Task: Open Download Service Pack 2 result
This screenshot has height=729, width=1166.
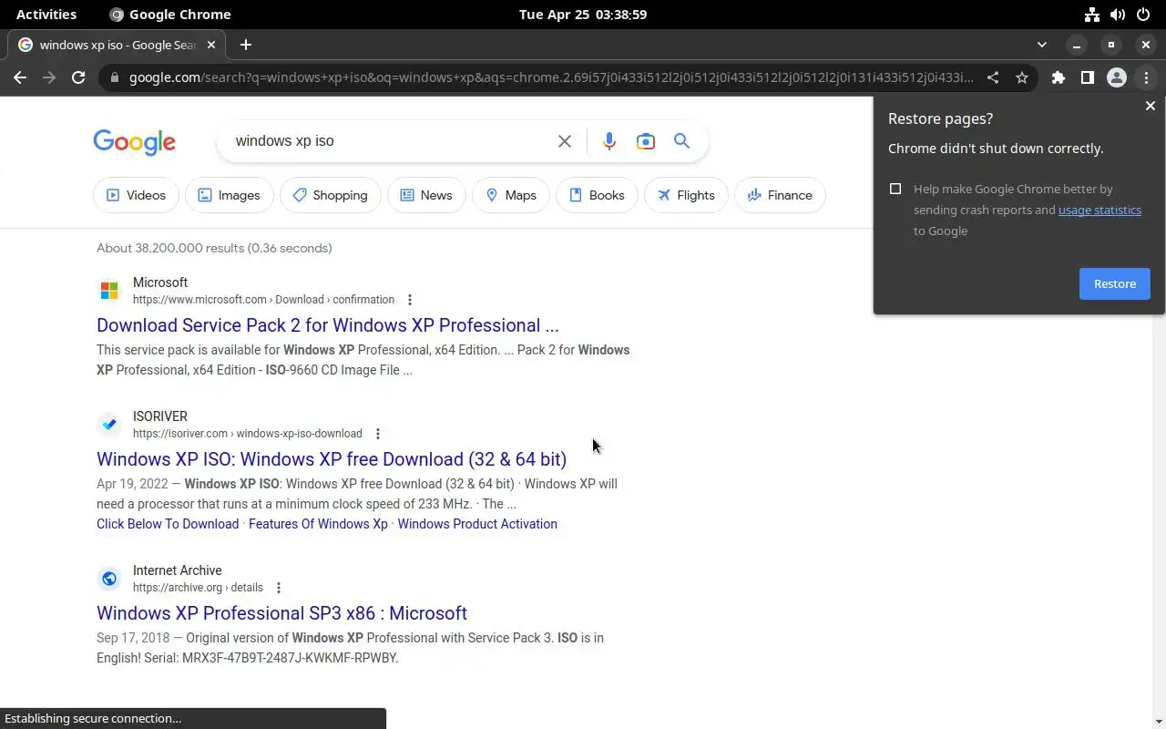Action: point(328,325)
